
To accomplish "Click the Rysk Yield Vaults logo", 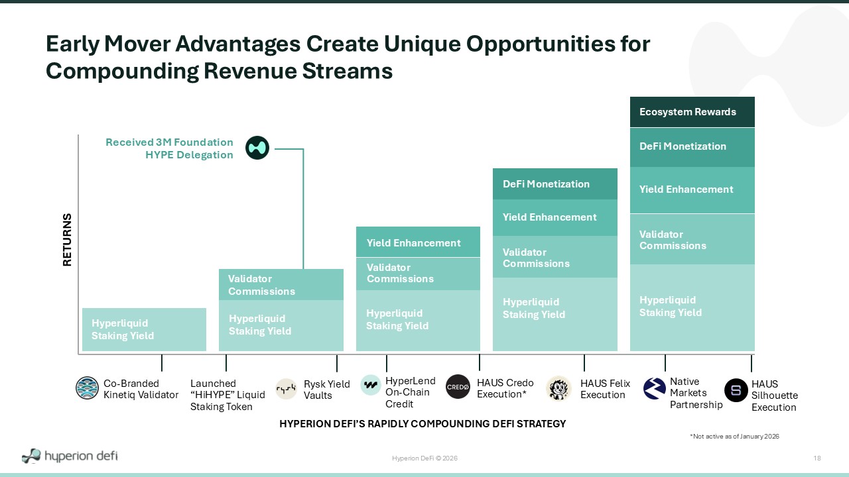I will [x=287, y=388].
